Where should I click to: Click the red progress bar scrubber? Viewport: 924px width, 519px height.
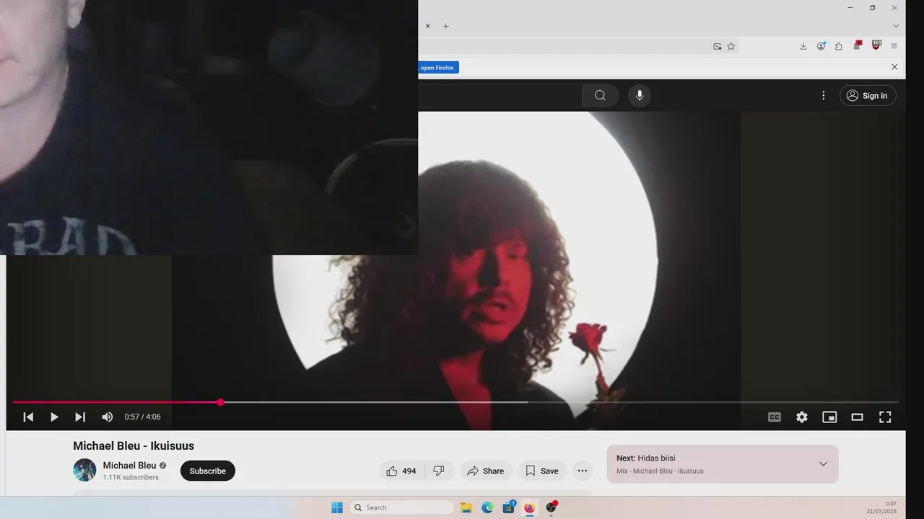(x=220, y=402)
